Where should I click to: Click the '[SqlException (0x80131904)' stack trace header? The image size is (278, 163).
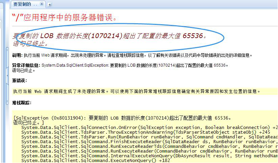point(48,118)
